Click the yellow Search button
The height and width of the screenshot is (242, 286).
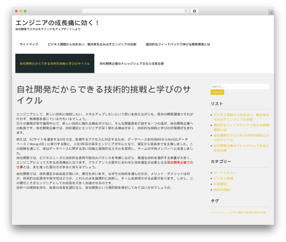coord(217,92)
